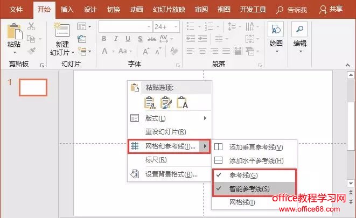This screenshot has height=218, width=356.
Task: Switch to the 动画 Animations tab
Action: pyautogui.click(x=137, y=10)
